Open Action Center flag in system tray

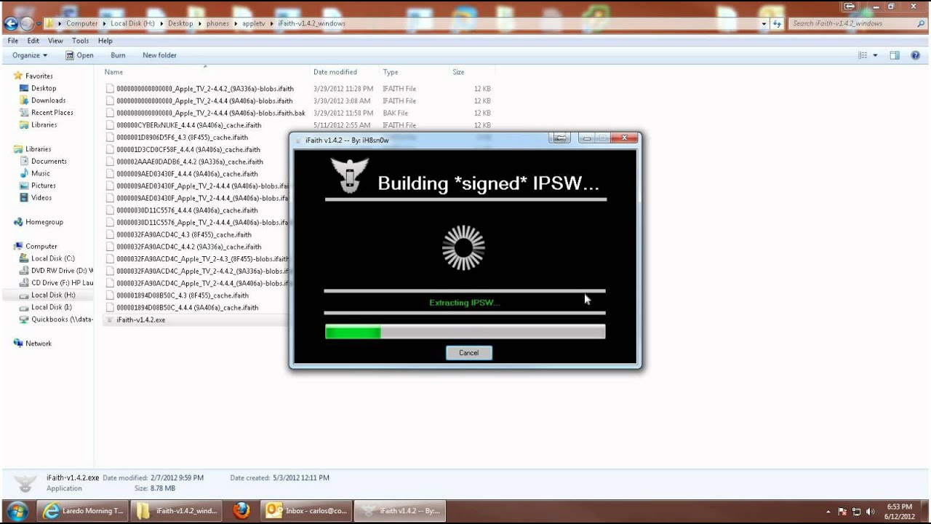click(x=843, y=512)
